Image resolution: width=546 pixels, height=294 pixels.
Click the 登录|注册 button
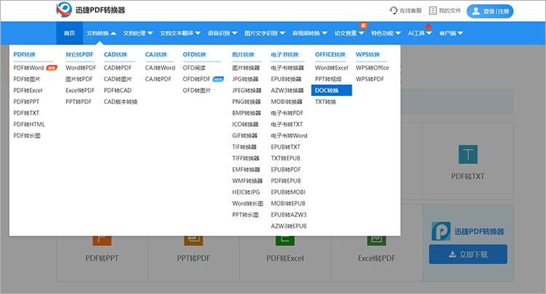[x=490, y=11]
